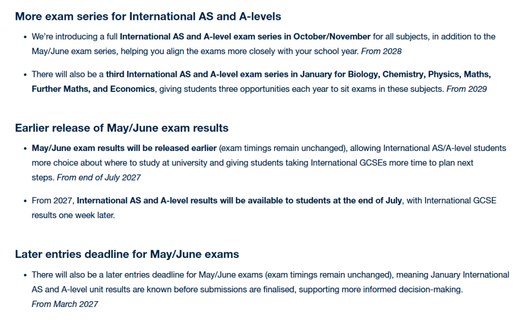The width and height of the screenshot is (523, 320).
Task: Click italic "From end of July 2027" text
Action: pyautogui.click(x=99, y=177)
